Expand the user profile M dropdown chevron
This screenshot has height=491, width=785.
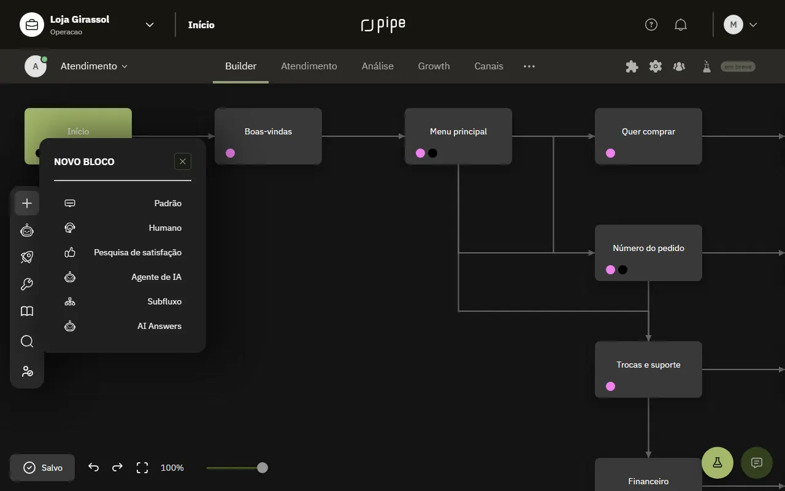click(753, 25)
